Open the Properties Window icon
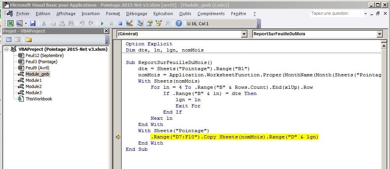The image size is (390, 169). 149,23
